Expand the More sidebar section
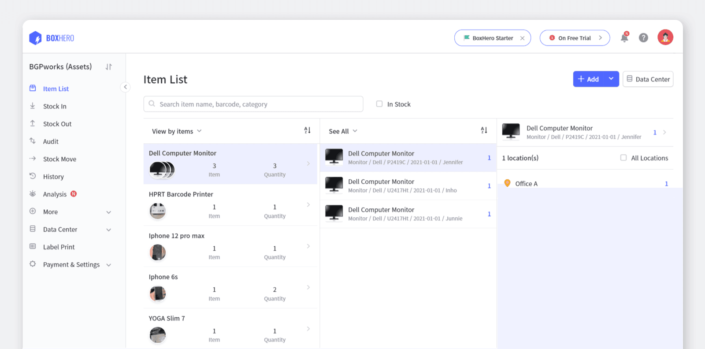Screen dimensions: 705x349 [109, 212]
